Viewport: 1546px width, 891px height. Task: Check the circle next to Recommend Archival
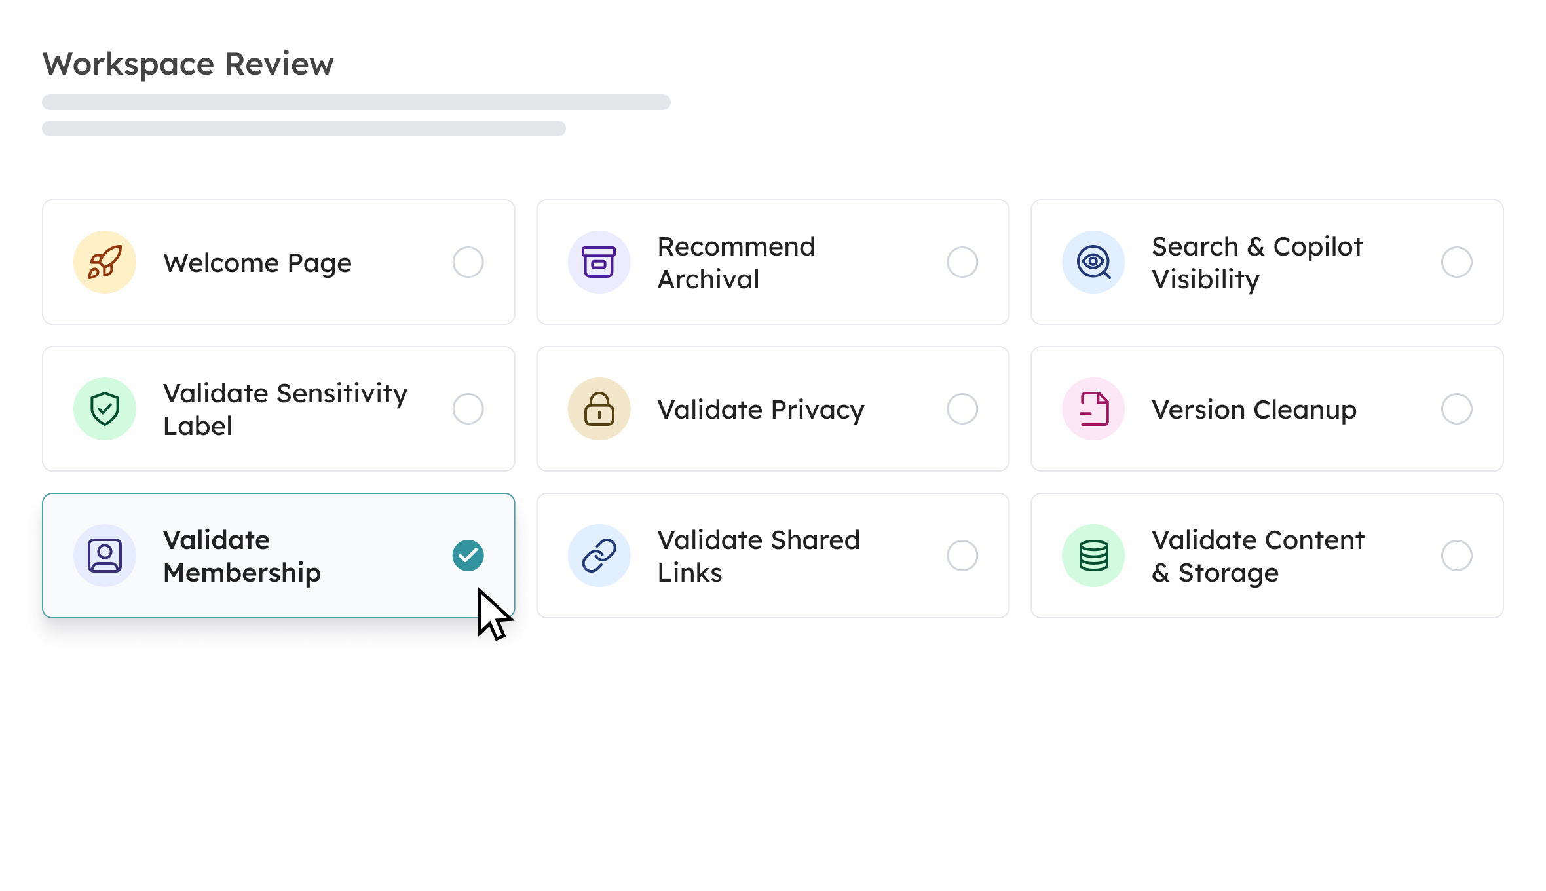pos(962,261)
